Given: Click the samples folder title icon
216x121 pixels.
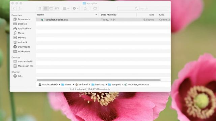Looking at the screenshot, I should [84, 3].
